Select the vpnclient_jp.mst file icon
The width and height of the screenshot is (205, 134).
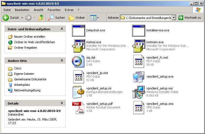pos(79,77)
